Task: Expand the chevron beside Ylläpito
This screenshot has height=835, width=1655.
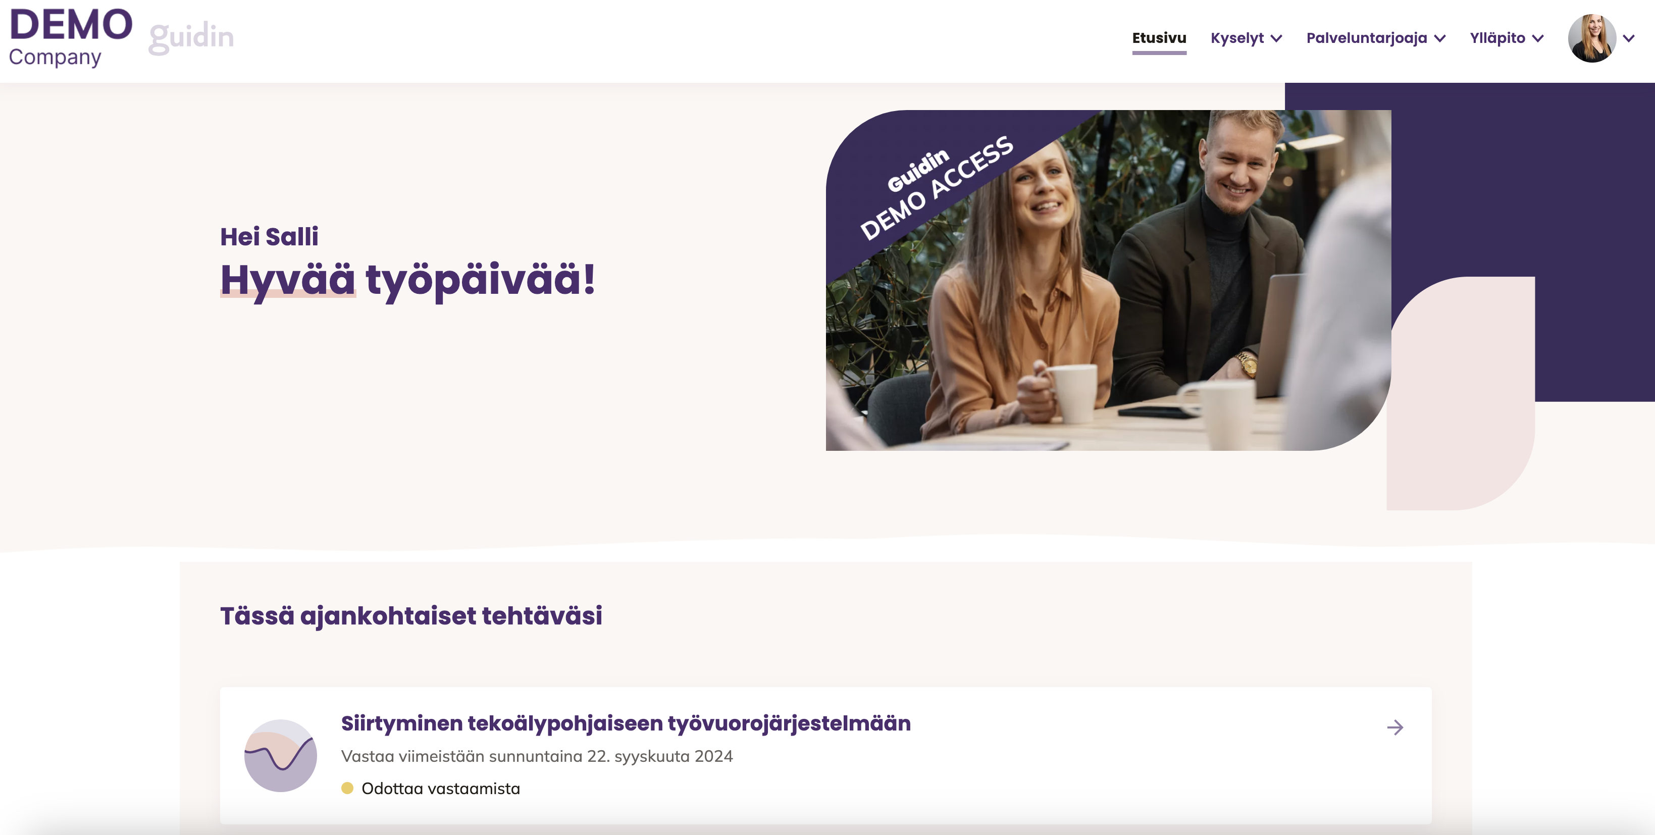Action: point(1537,38)
